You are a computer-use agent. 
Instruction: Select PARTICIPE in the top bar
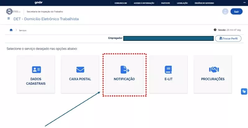[x=166, y=3]
